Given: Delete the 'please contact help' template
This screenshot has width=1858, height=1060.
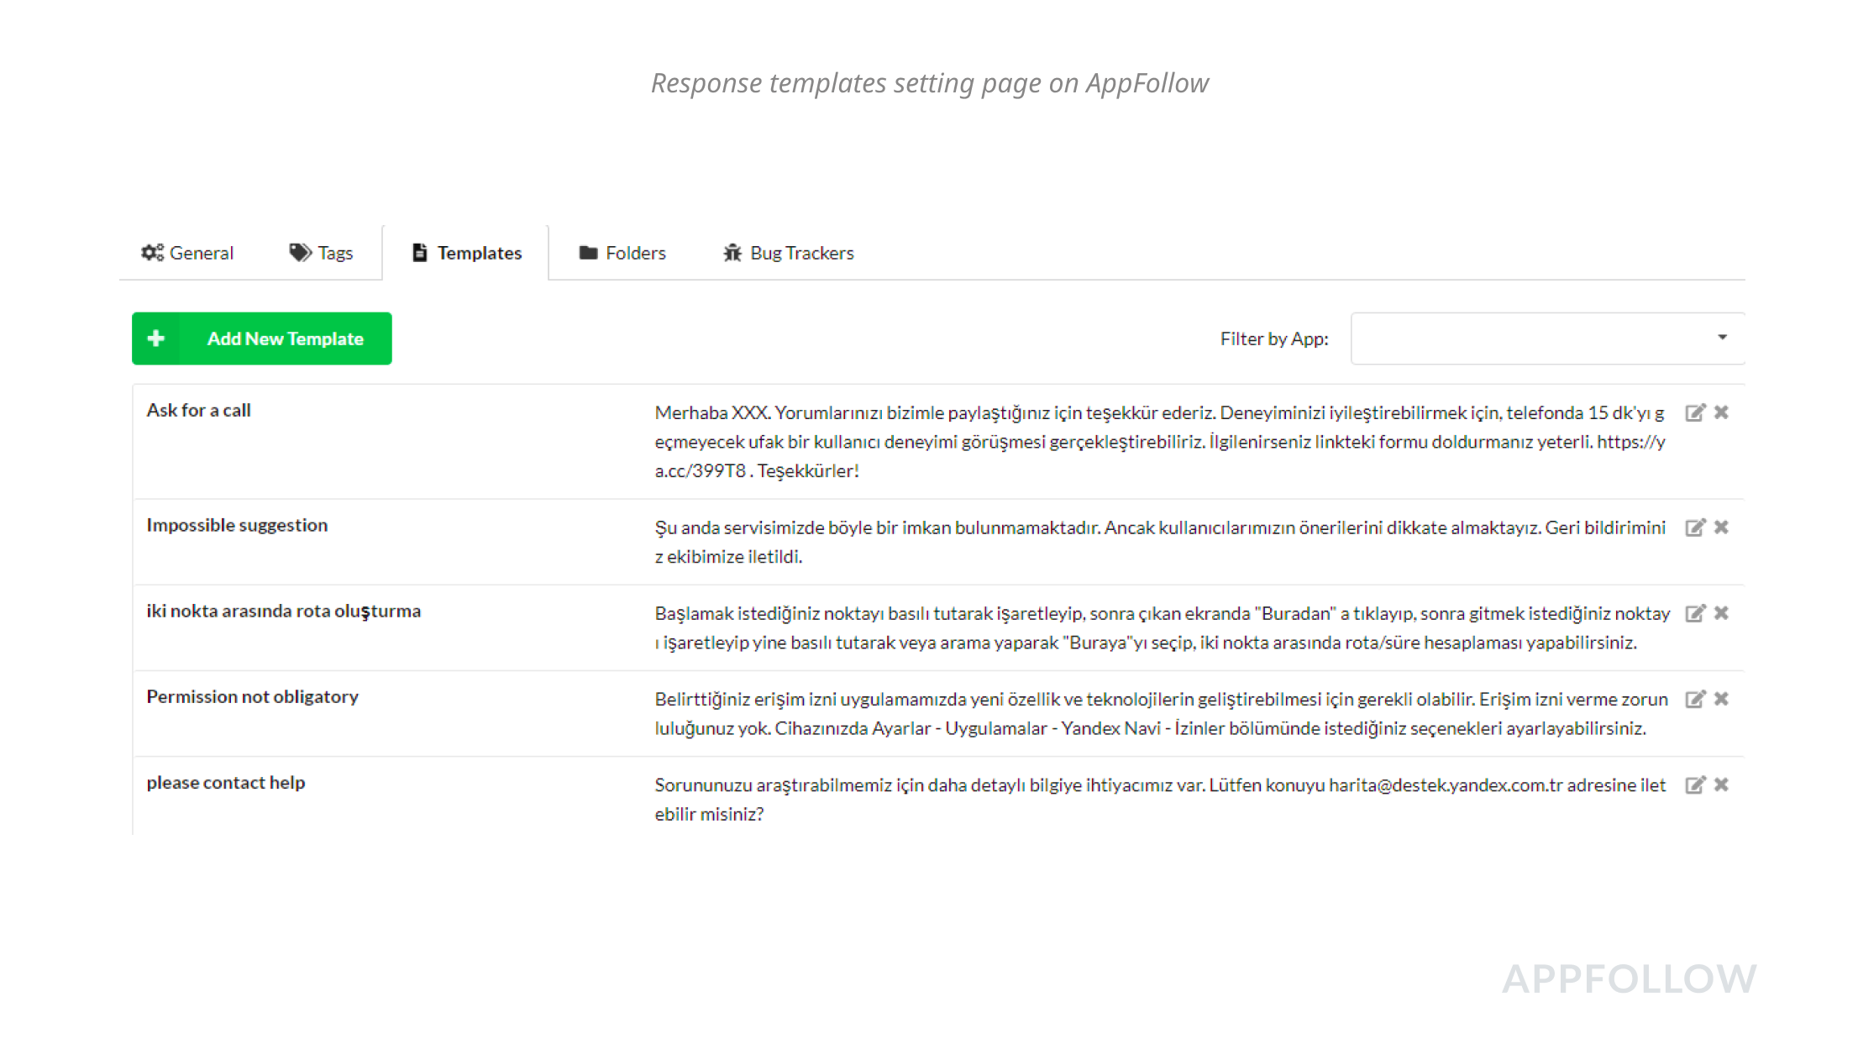Looking at the screenshot, I should coord(1721,785).
